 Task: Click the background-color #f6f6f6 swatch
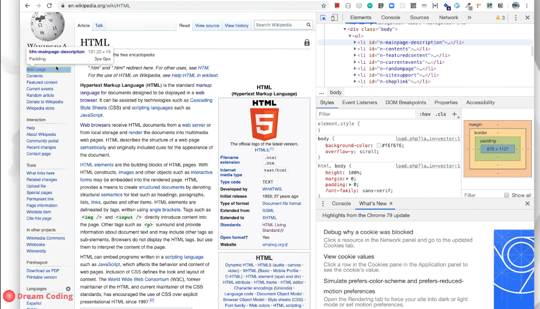pos(379,146)
